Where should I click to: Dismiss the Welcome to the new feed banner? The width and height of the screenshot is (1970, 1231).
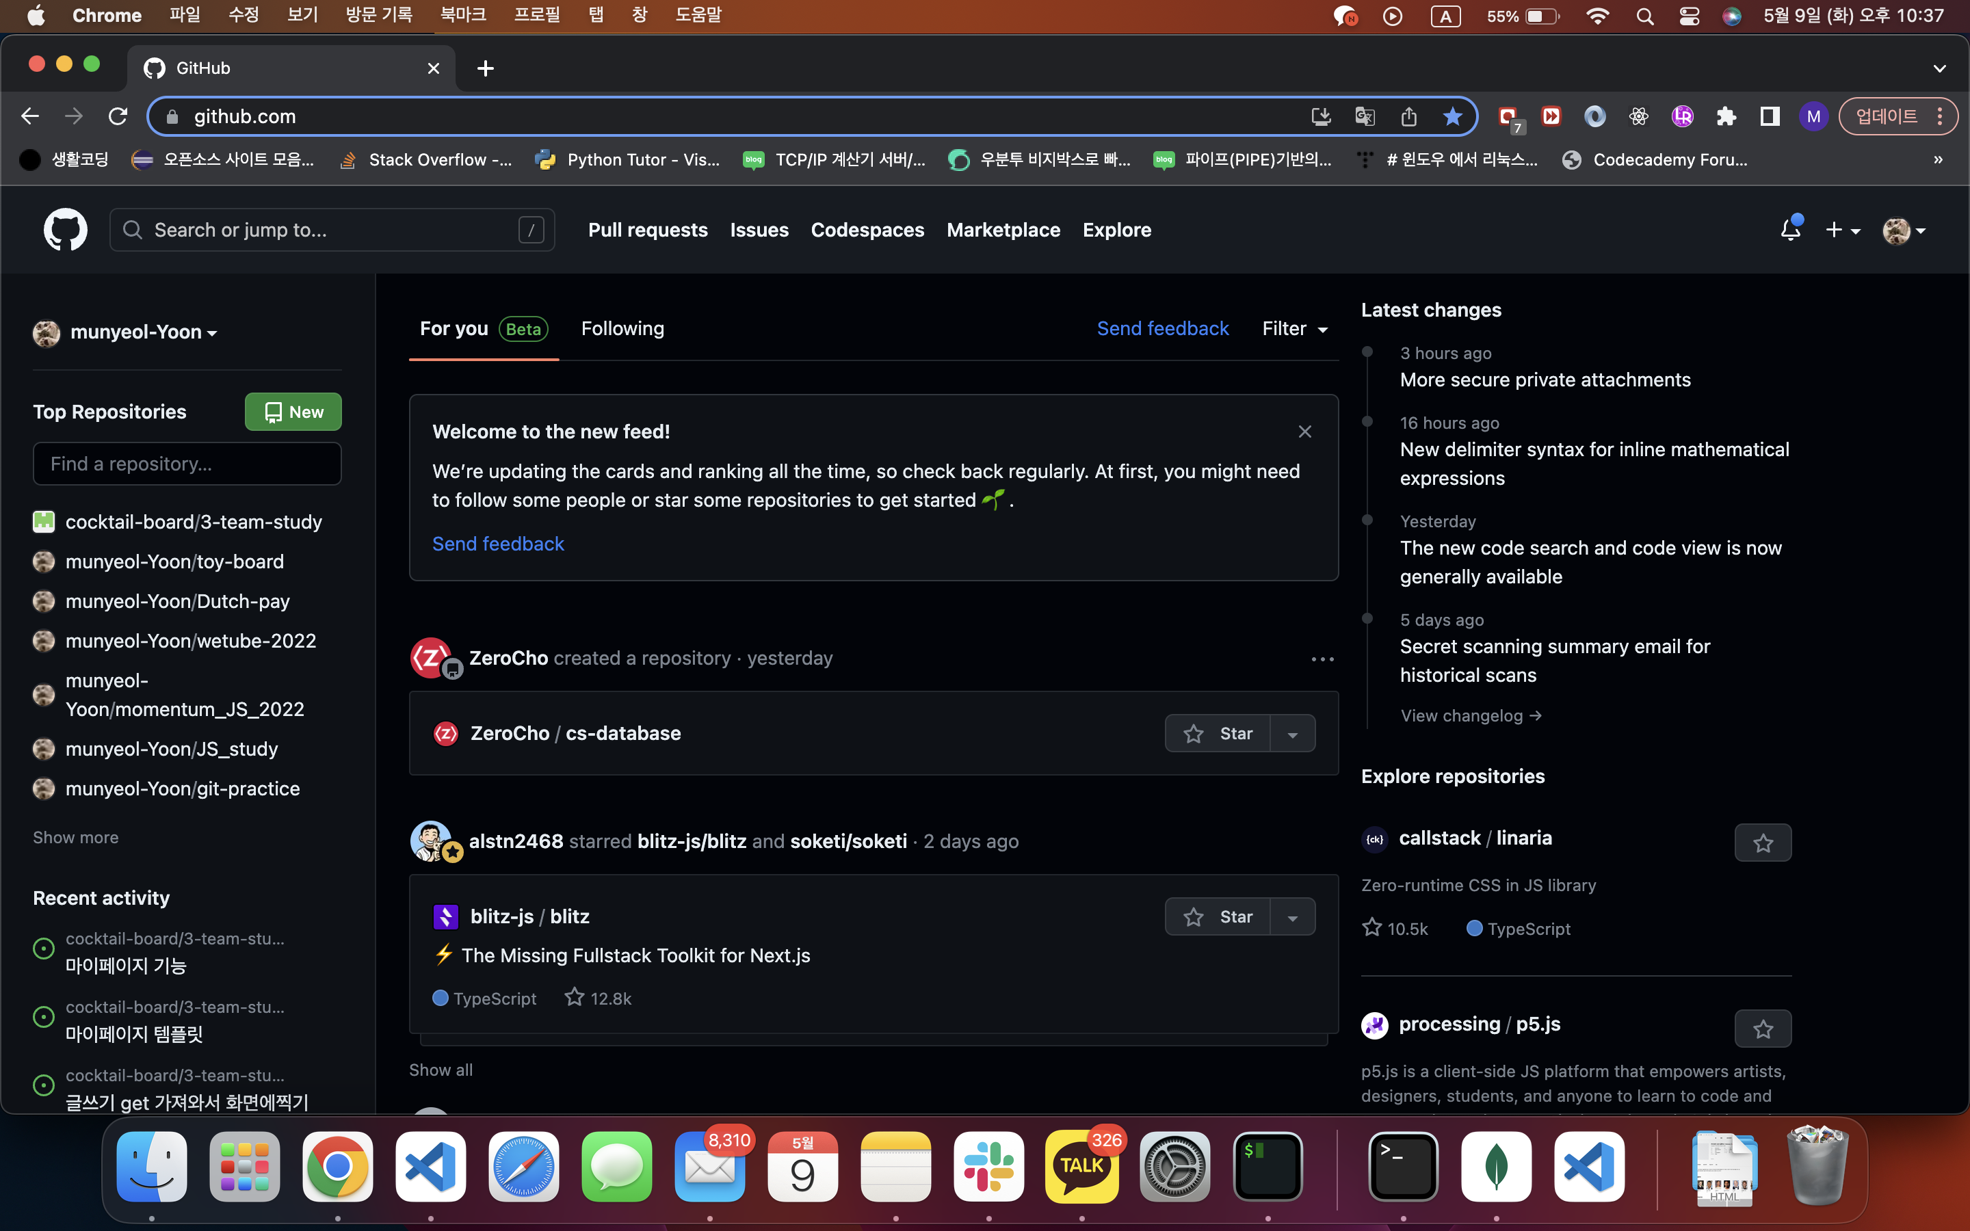click(x=1304, y=432)
